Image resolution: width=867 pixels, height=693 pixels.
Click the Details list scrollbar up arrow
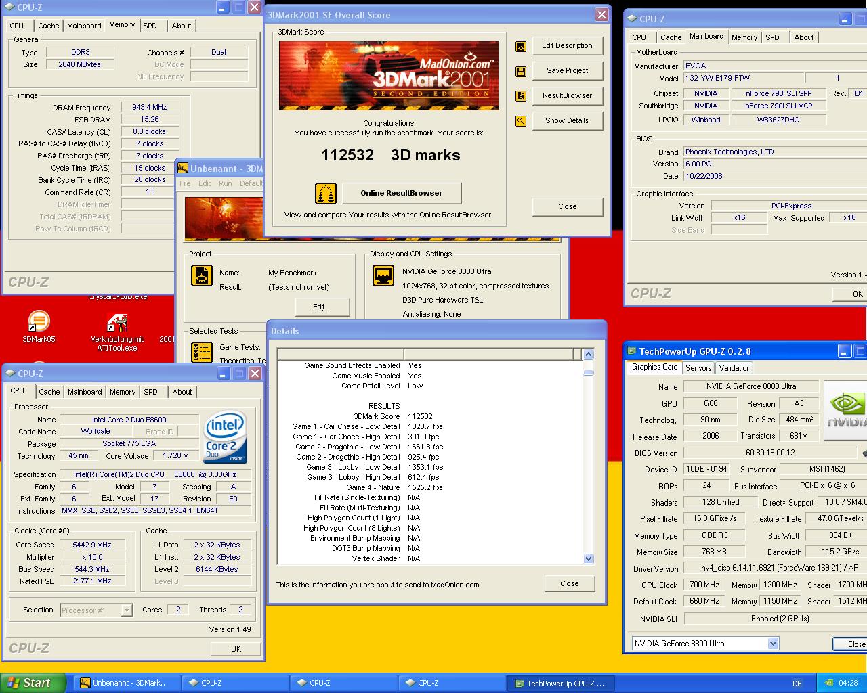588,355
